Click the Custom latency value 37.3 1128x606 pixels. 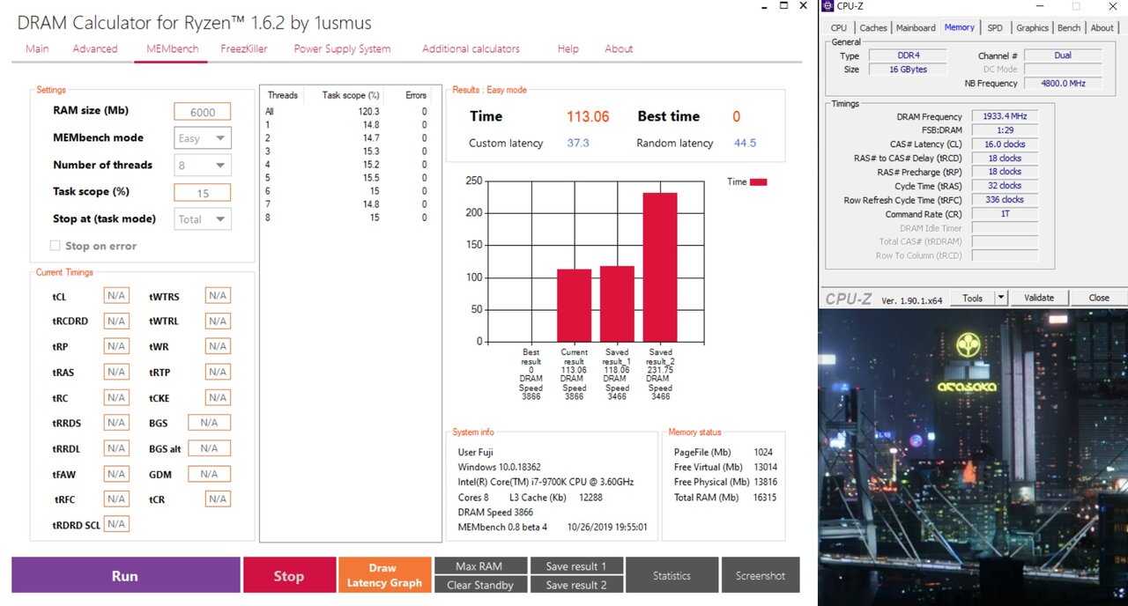578,143
